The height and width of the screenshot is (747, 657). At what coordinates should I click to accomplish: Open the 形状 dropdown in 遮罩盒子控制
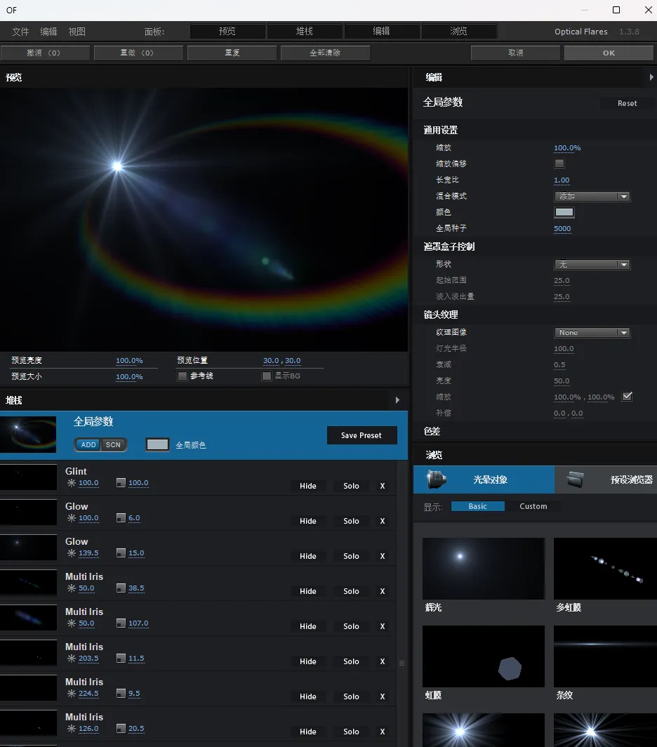pos(592,265)
